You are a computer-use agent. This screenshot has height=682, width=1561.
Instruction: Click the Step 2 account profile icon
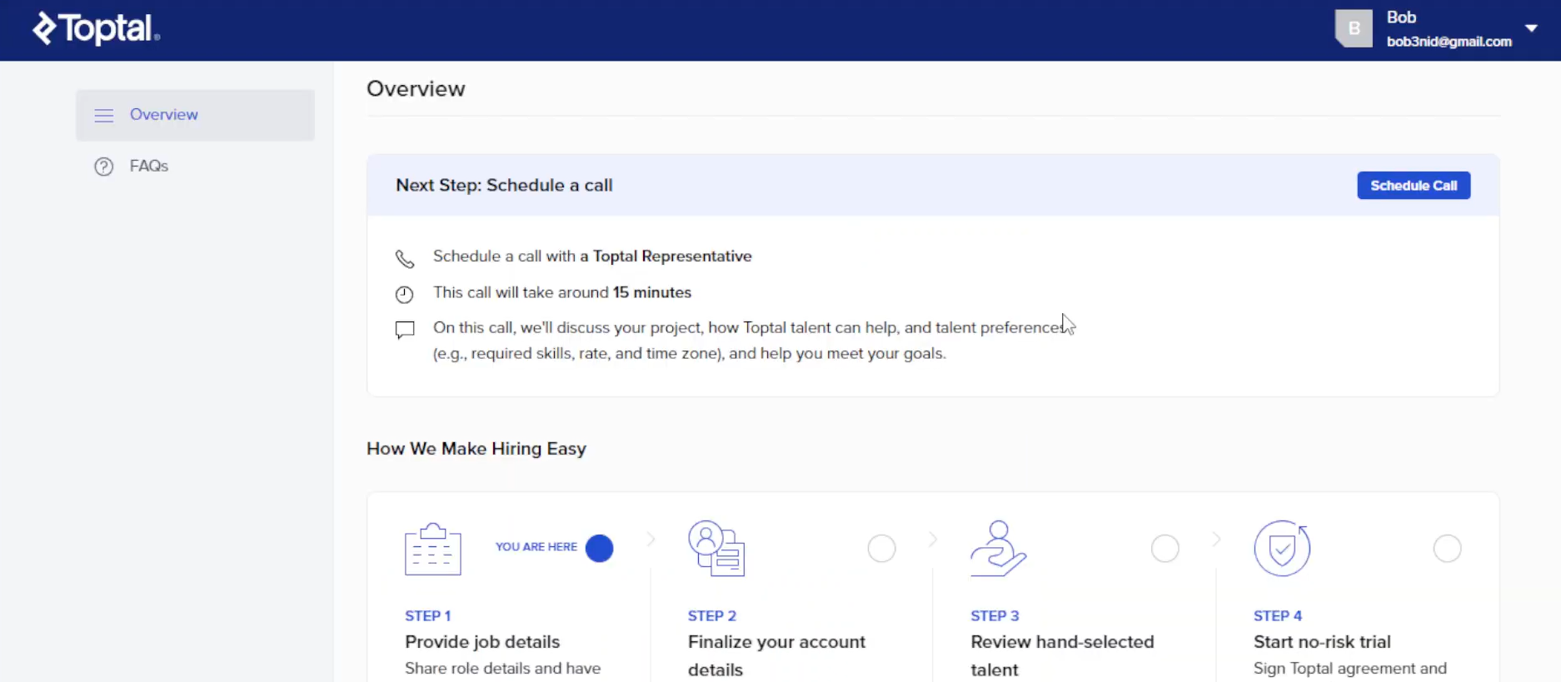(x=716, y=549)
